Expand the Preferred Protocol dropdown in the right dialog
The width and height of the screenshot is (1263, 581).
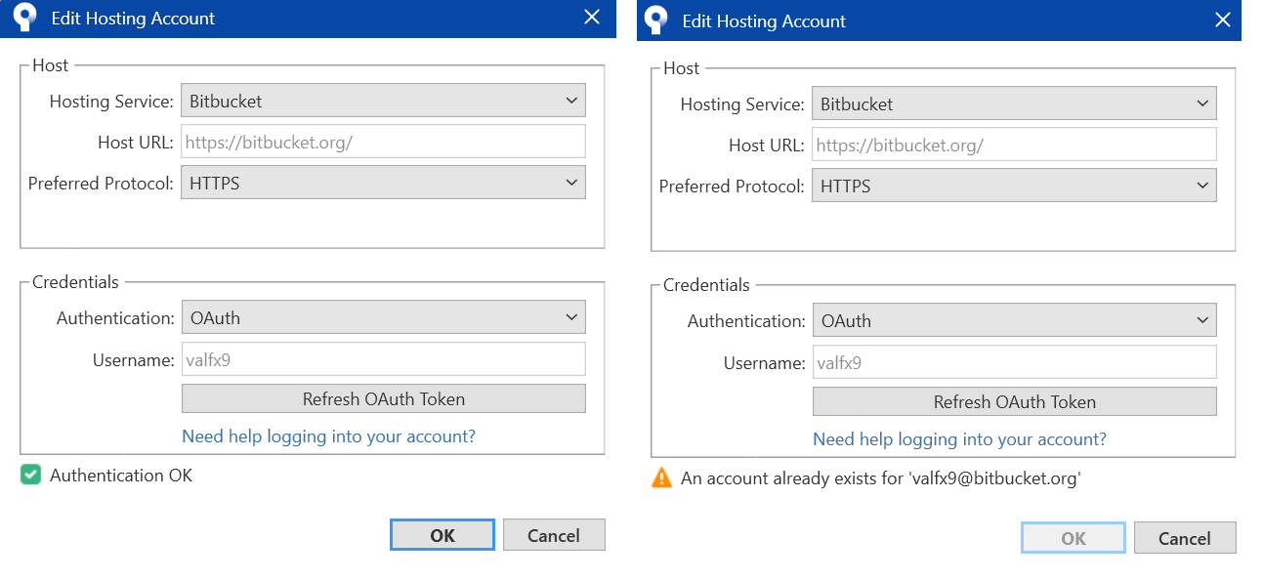(x=1014, y=186)
